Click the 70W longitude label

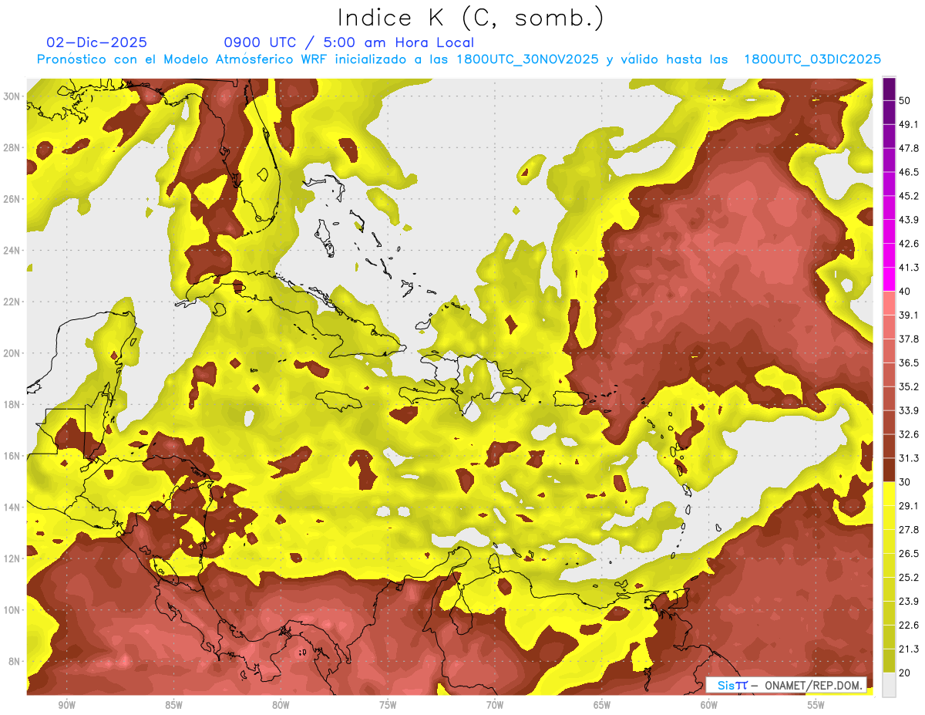[x=495, y=705]
